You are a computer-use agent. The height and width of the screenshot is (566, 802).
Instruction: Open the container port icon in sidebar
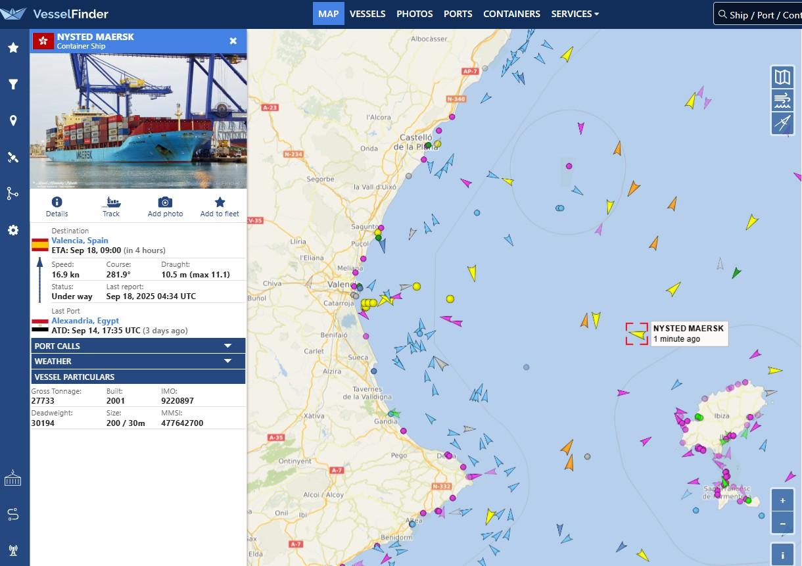pos(12,478)
